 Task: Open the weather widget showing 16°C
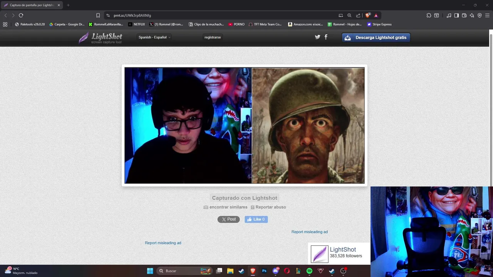tap(21, 271)
